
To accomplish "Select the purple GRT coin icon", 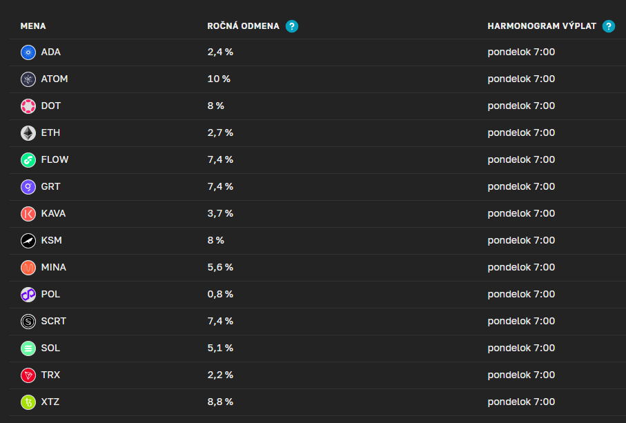I will pyautogui.click(x=28, y=187).
